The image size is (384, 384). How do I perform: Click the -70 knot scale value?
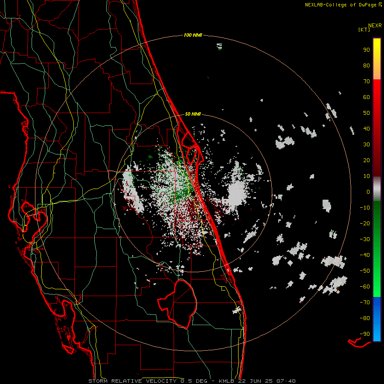365,303
